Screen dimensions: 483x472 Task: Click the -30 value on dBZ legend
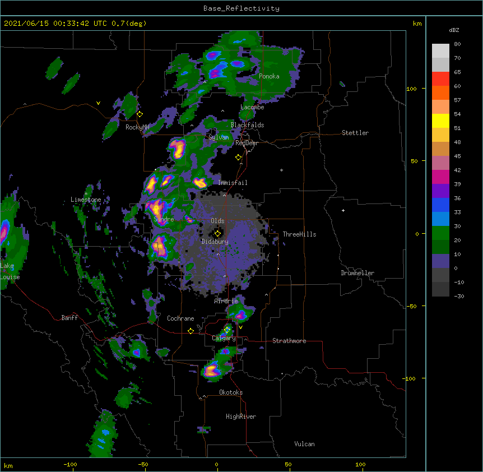click(x=459, y=296)
